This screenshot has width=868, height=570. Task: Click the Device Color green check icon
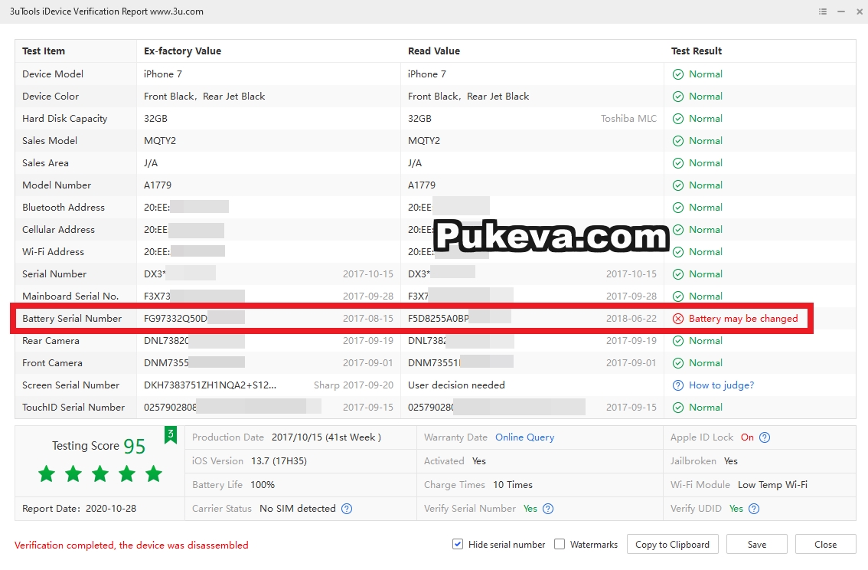[x=677, y=97]
